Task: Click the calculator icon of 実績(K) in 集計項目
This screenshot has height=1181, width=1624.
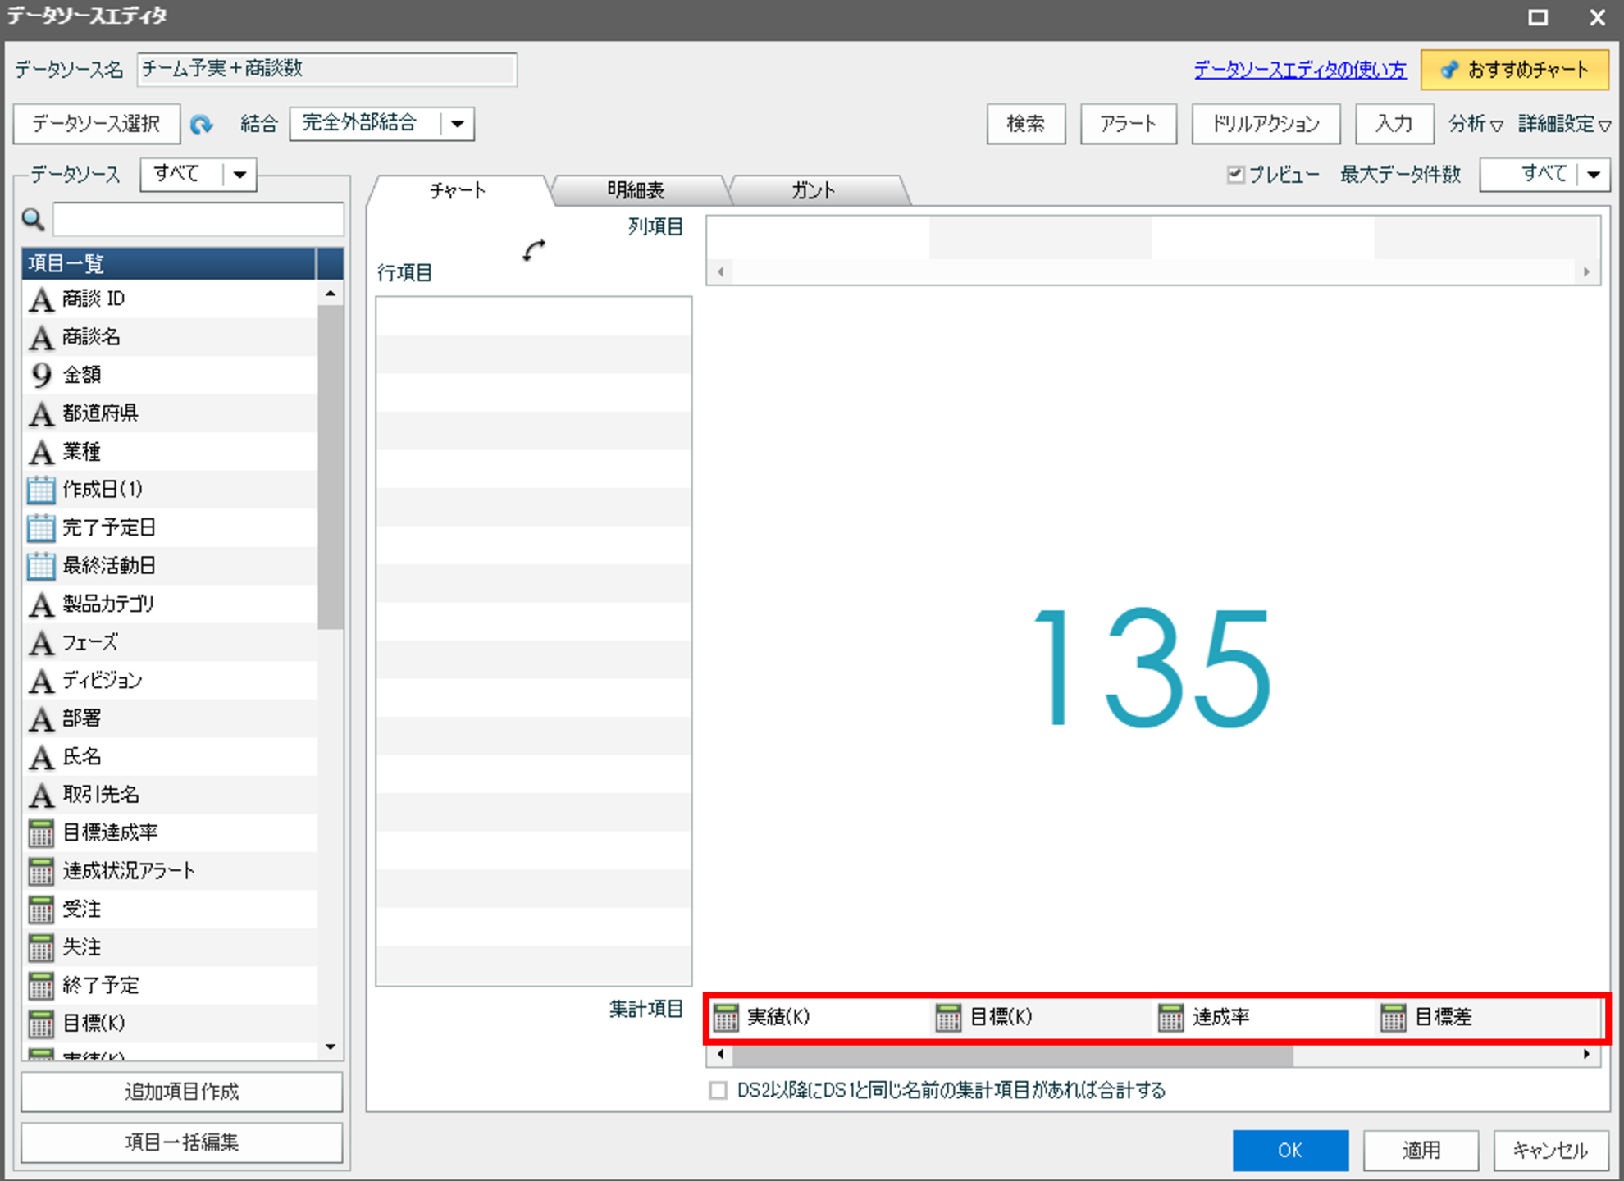Action: (x=726, y=1018)
